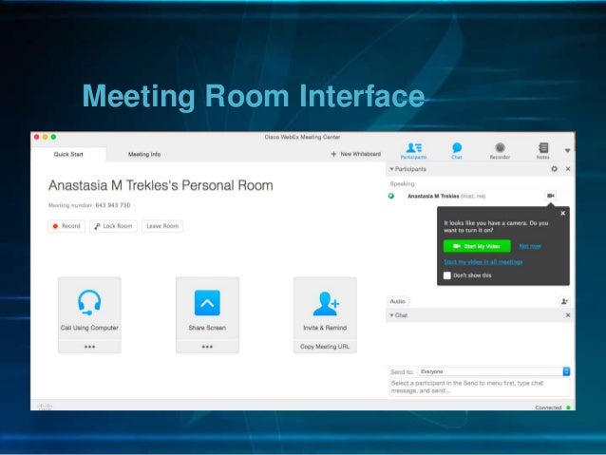Expand the panel options dropdown arrow
Viewport: 606px width, 455px height.
567,150
